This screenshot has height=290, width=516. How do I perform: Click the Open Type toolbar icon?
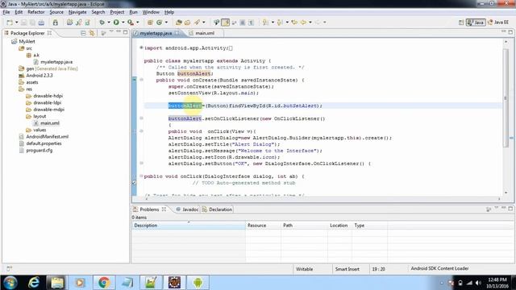pyautogui.click(x=179, y=23)
